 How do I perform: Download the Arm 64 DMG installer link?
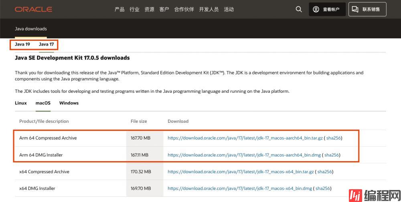point(244,155)
